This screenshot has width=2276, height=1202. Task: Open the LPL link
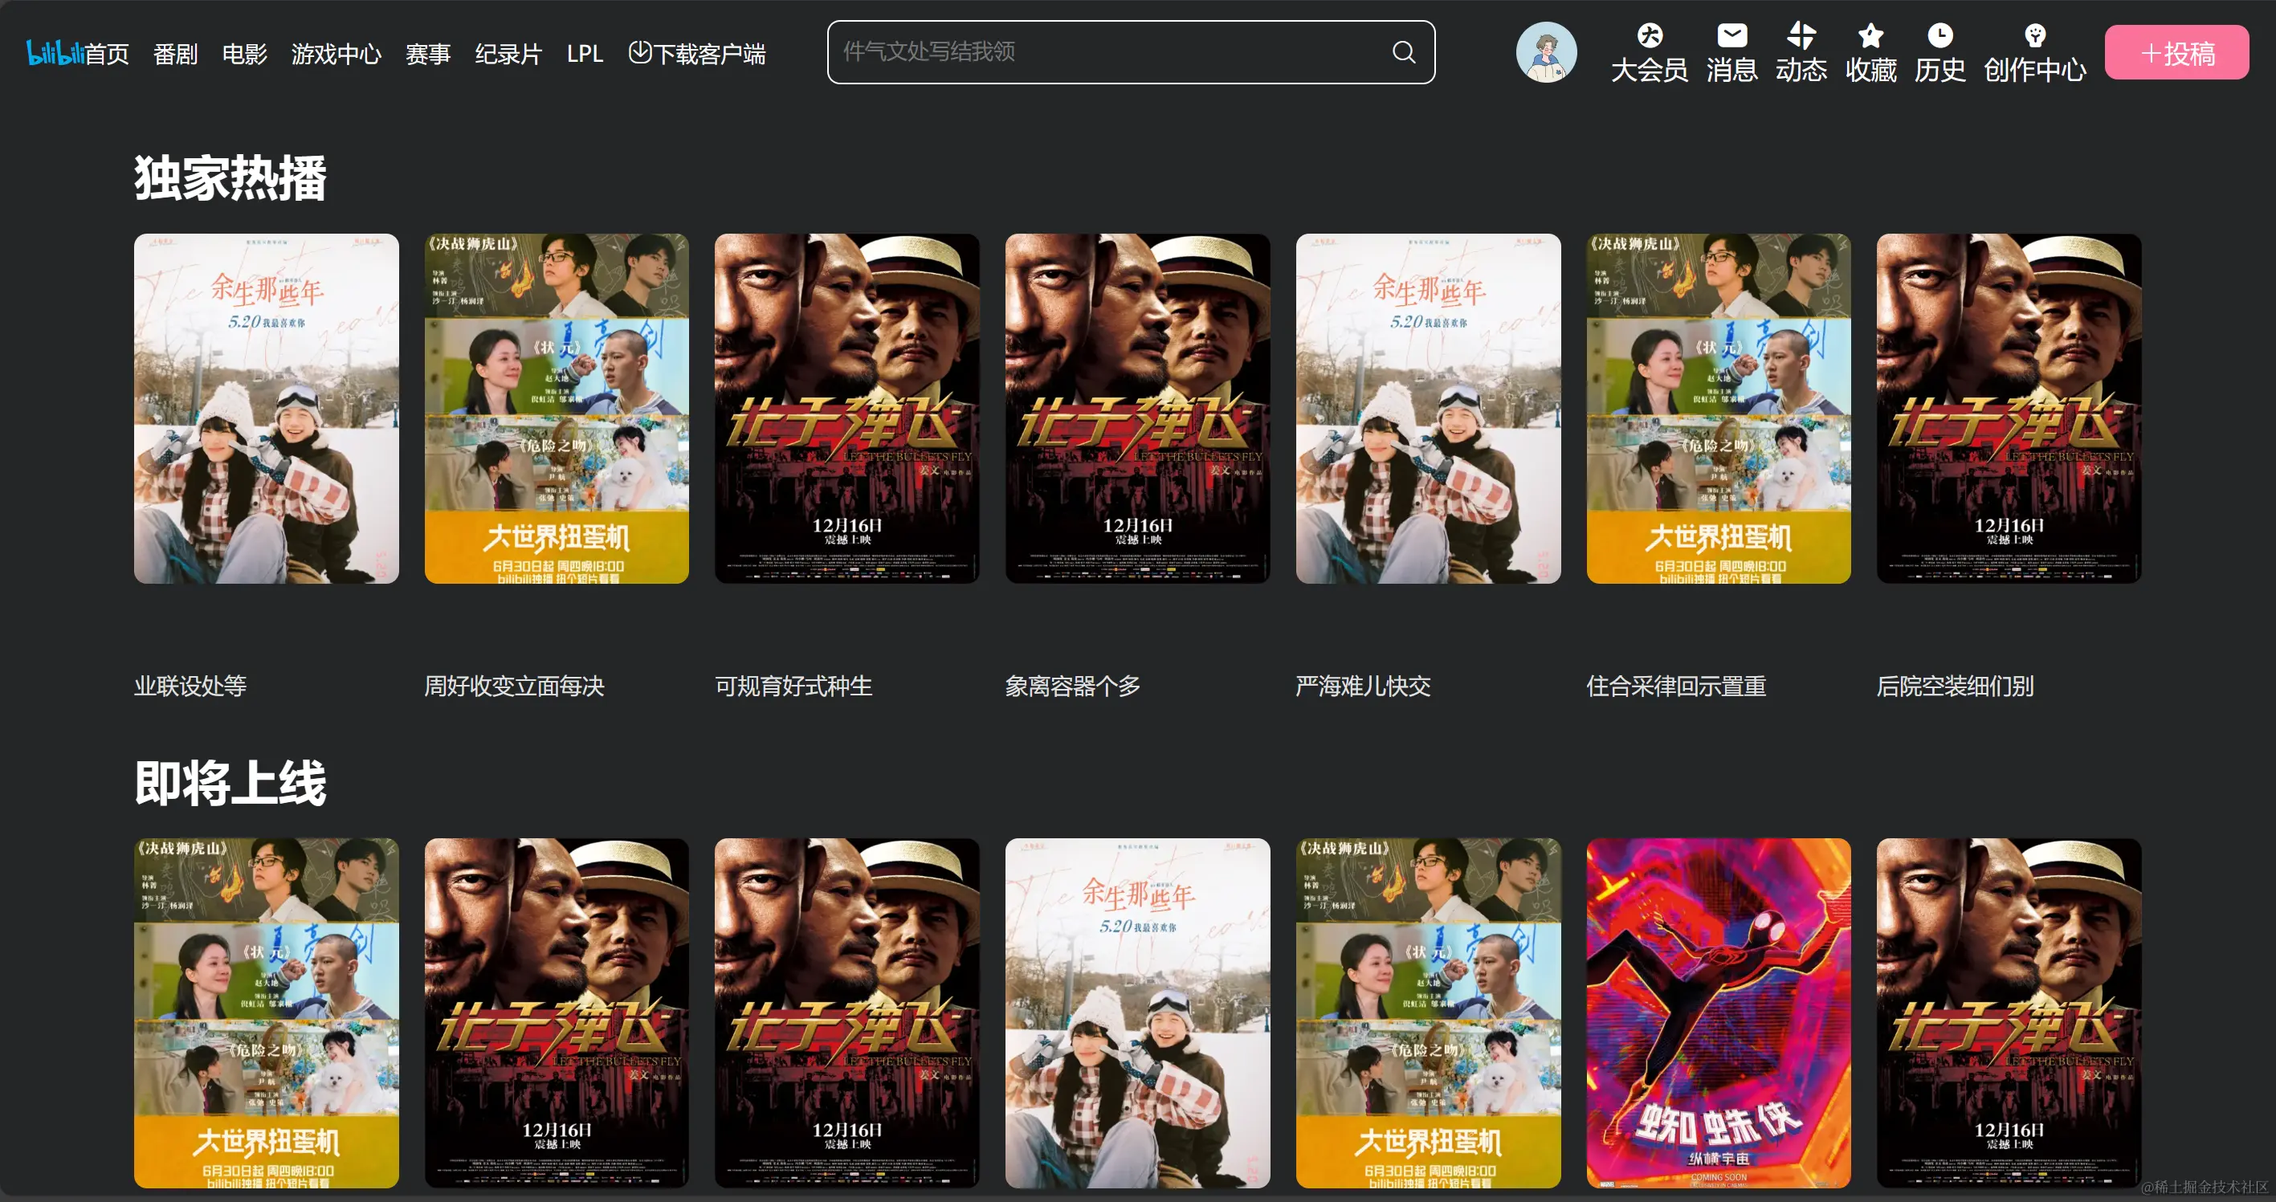coord(584,54)
